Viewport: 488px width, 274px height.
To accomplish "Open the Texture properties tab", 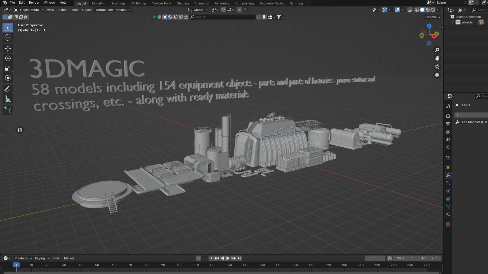I will [448, 224].
